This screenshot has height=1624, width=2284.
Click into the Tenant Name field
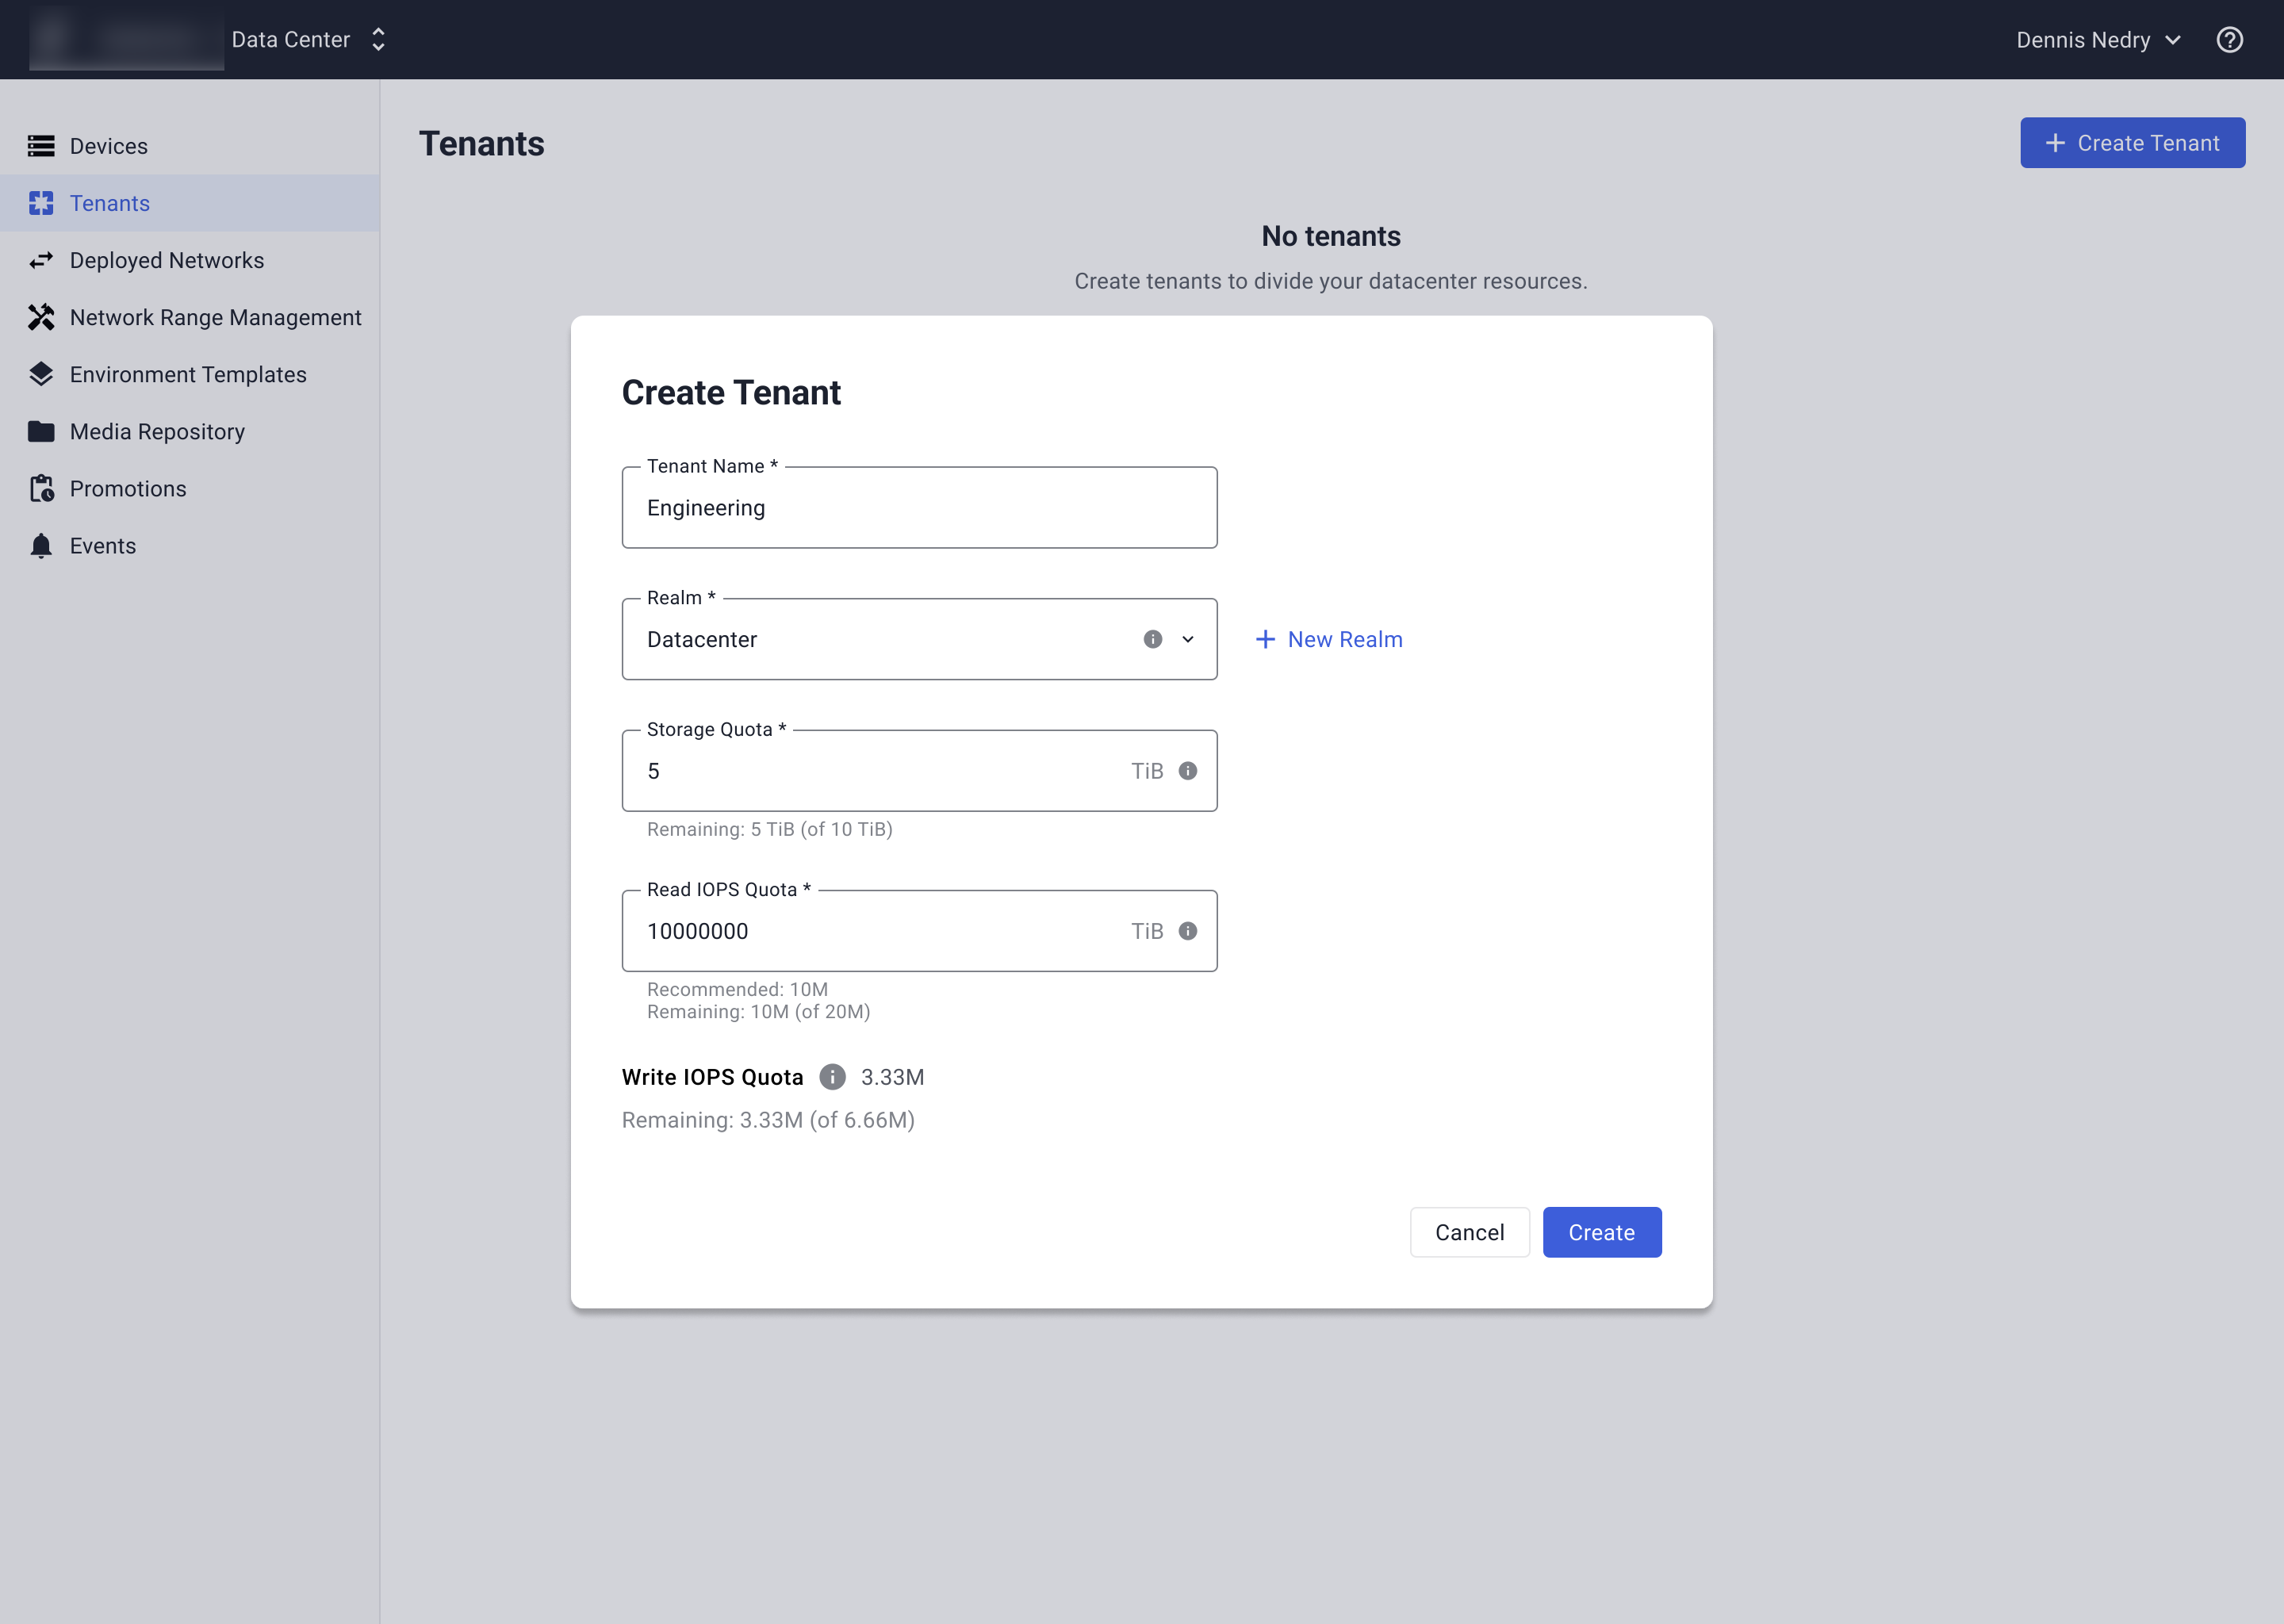click(x=919, y=508)
